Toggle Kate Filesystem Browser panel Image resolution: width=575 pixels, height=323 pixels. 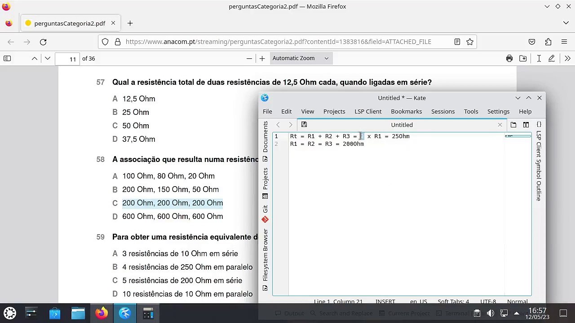coord(265,259)
